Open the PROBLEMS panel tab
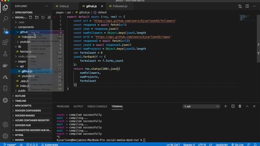The width and height of the screenshot is (260, 146). pyautogui.click(x=63, y=106)
